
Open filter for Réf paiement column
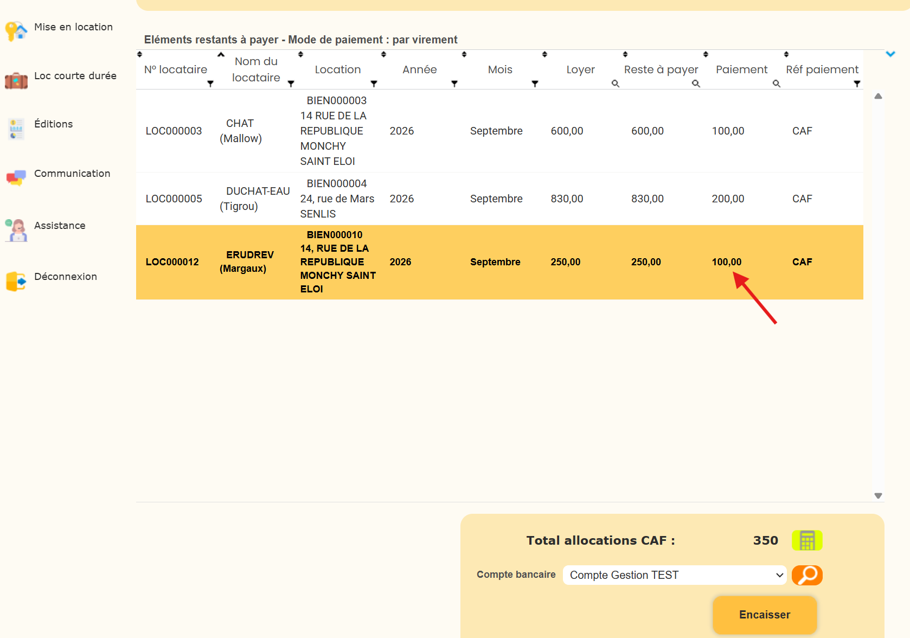(x=857, y=84)
